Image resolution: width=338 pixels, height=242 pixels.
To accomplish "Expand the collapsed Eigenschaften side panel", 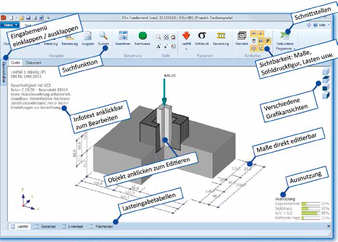I will tap(3, 72).
